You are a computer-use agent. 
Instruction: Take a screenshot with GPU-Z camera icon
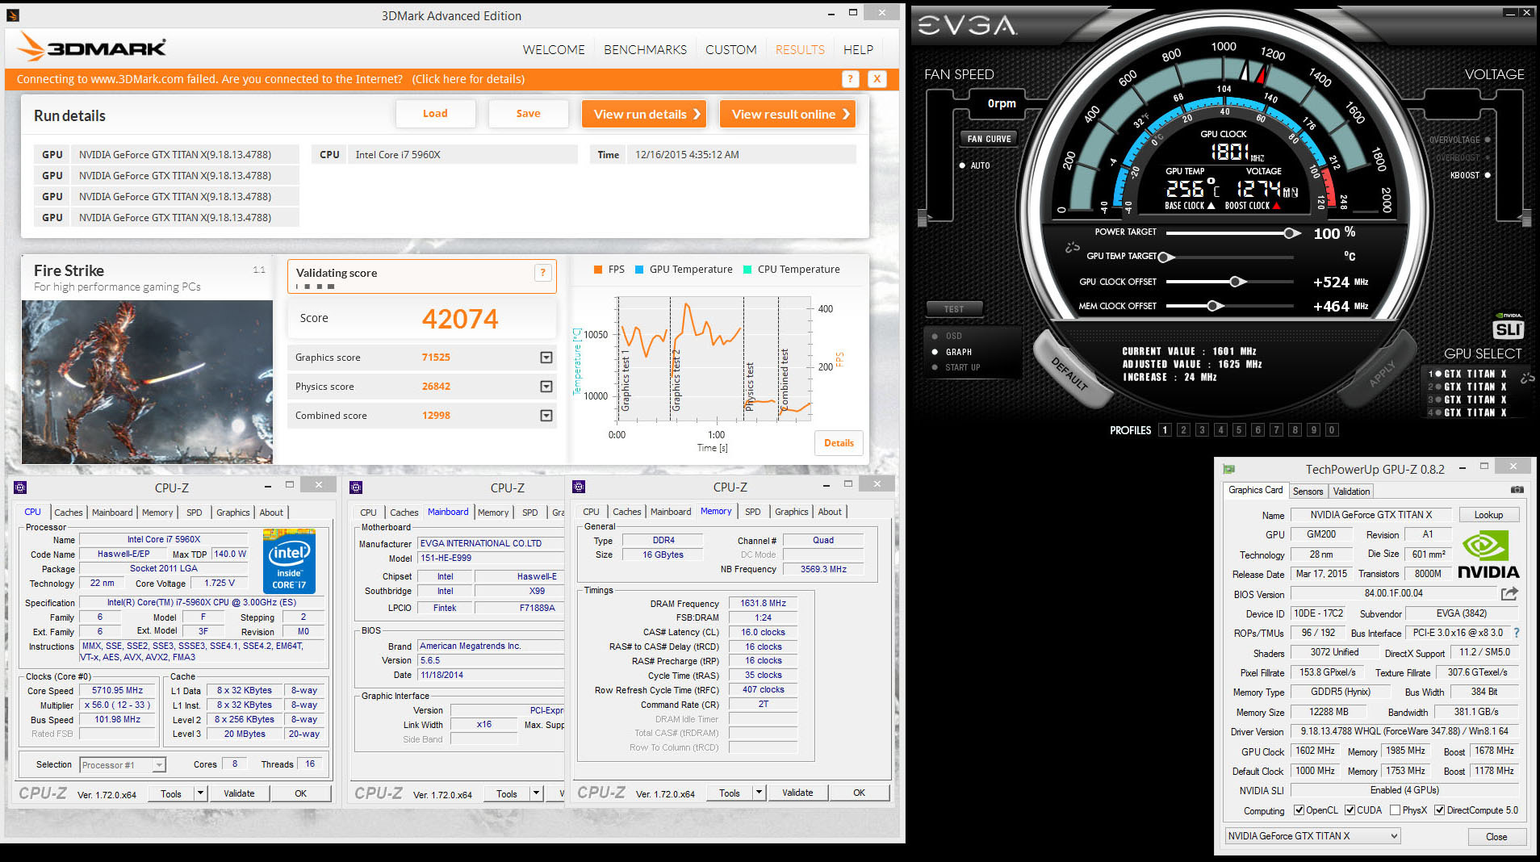pyautogui.click(x=1517, y=490)
